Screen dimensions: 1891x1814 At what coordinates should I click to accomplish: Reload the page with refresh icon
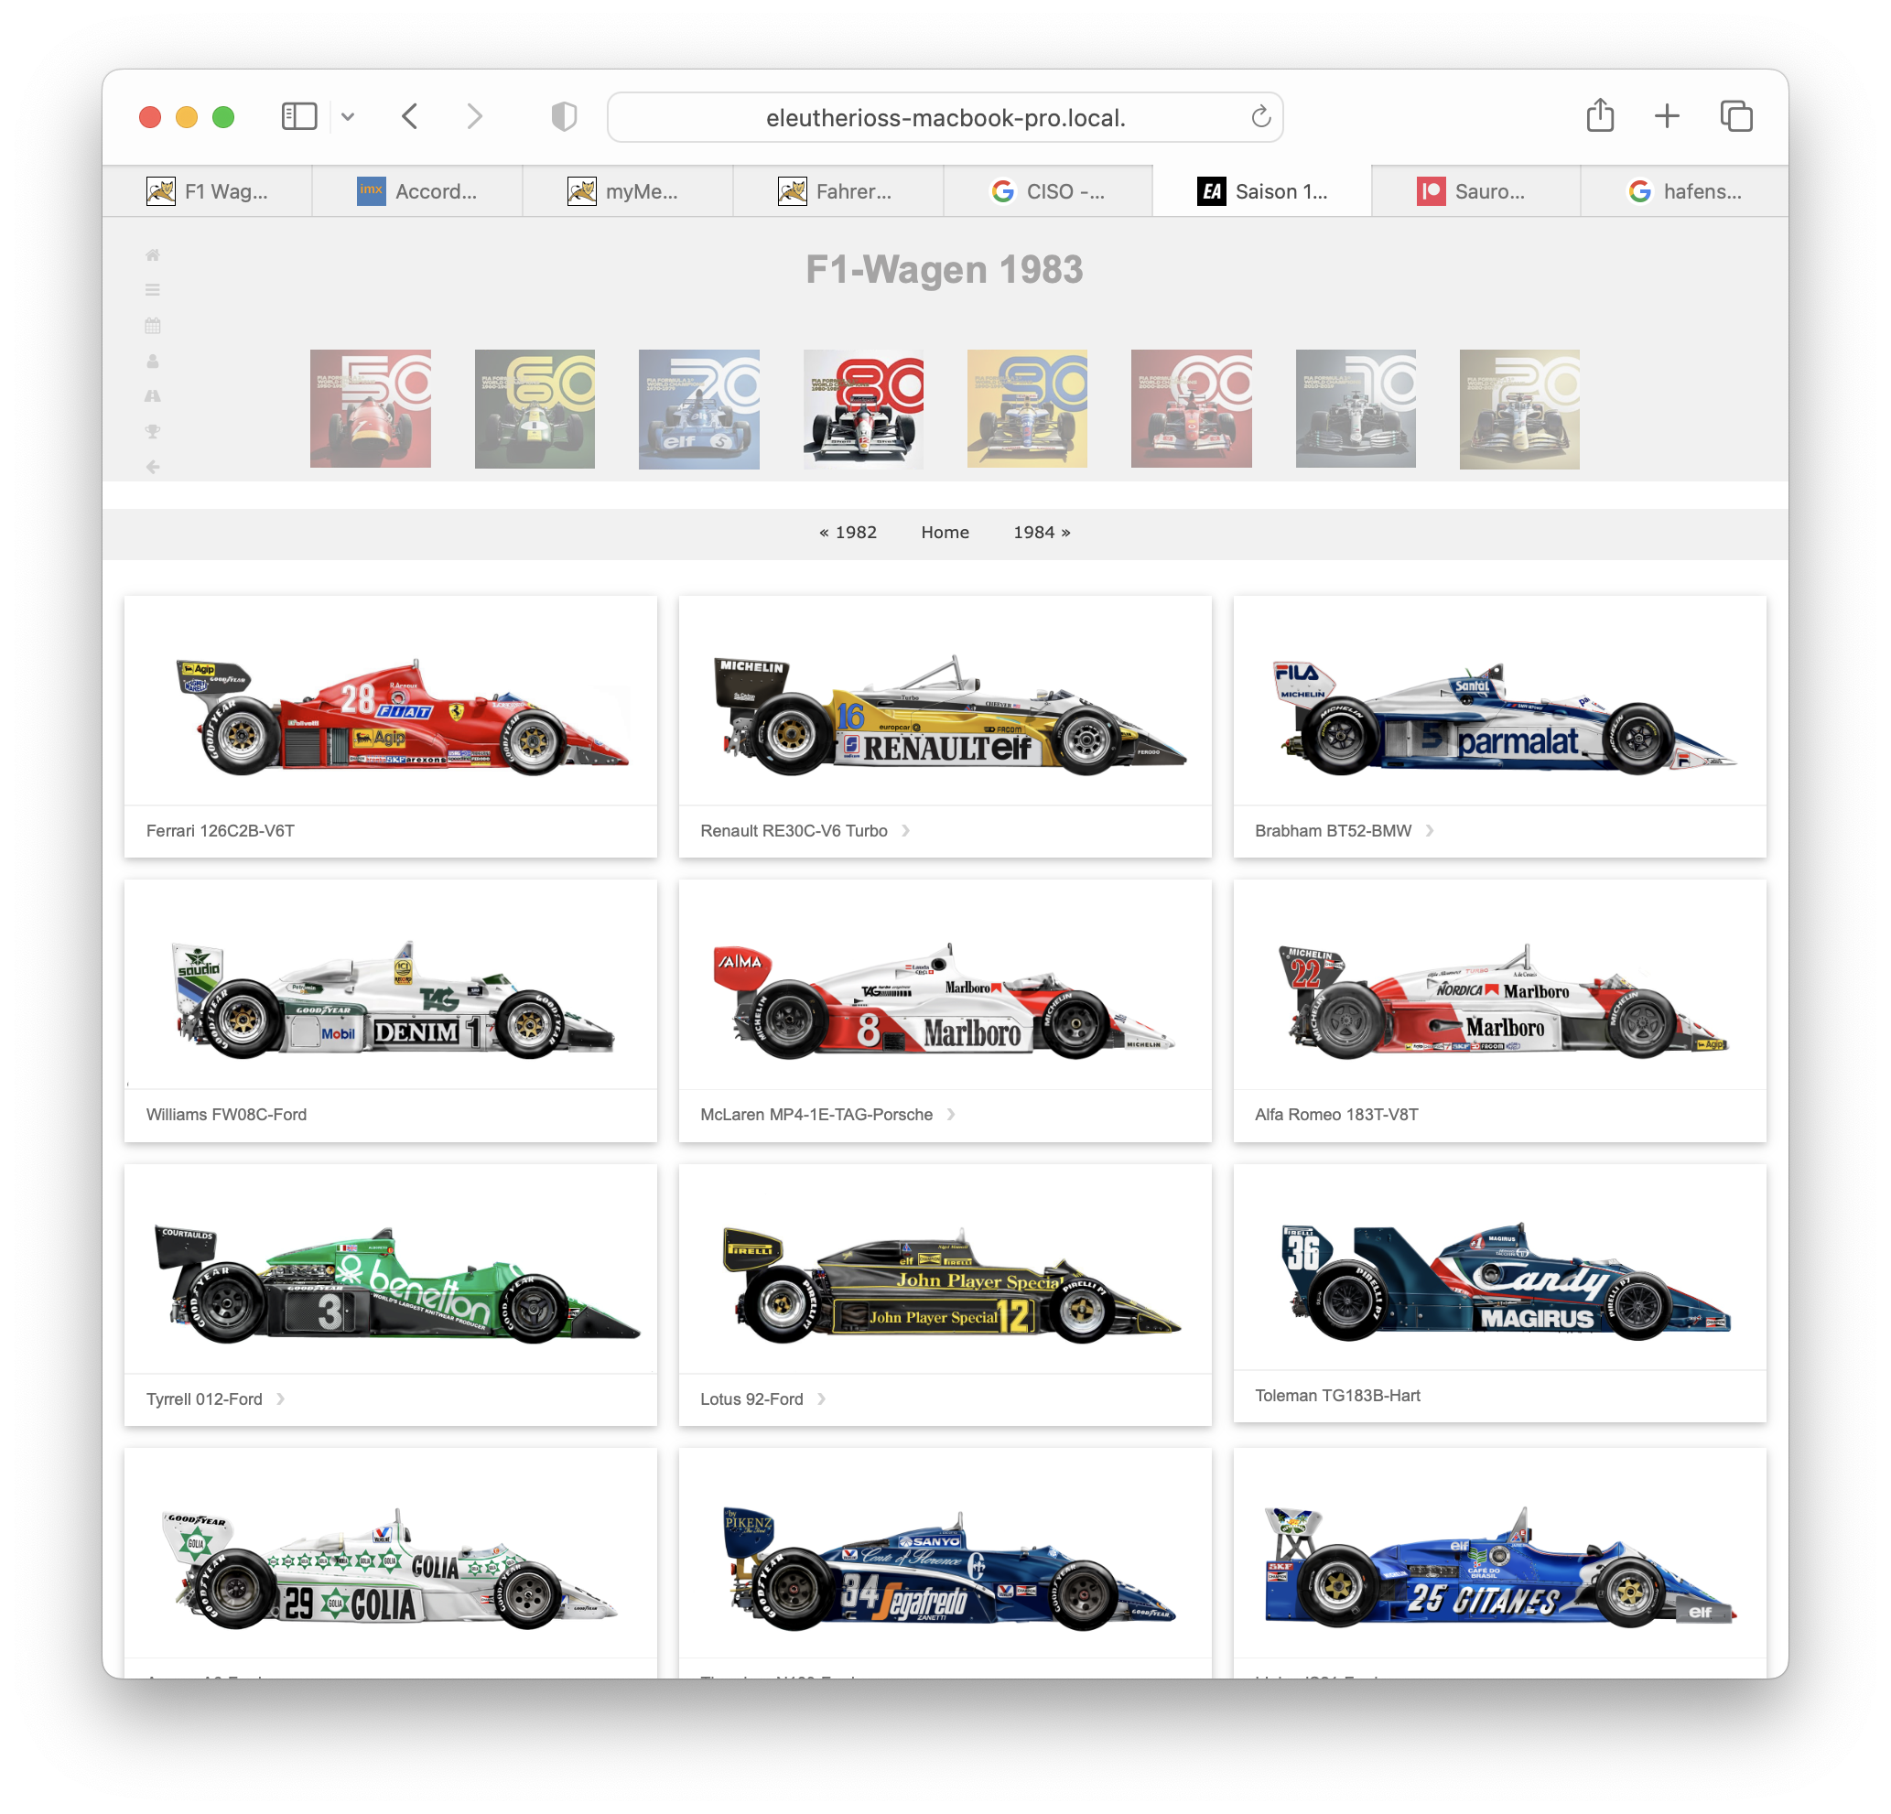(1260, 117)
